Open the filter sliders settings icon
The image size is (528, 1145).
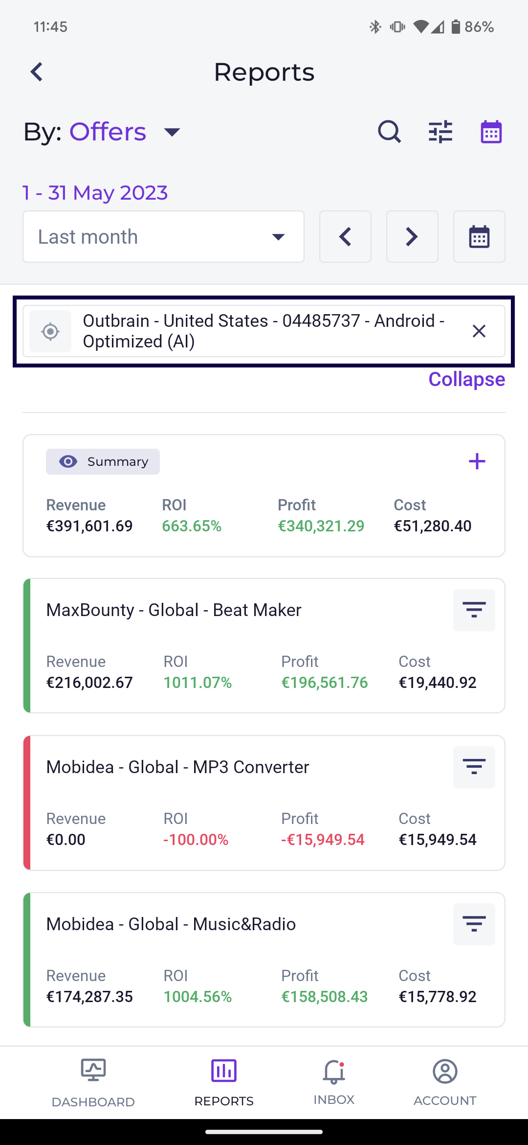440,132
